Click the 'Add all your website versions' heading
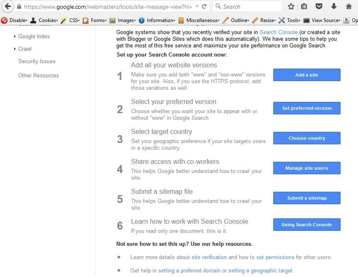 174,65
